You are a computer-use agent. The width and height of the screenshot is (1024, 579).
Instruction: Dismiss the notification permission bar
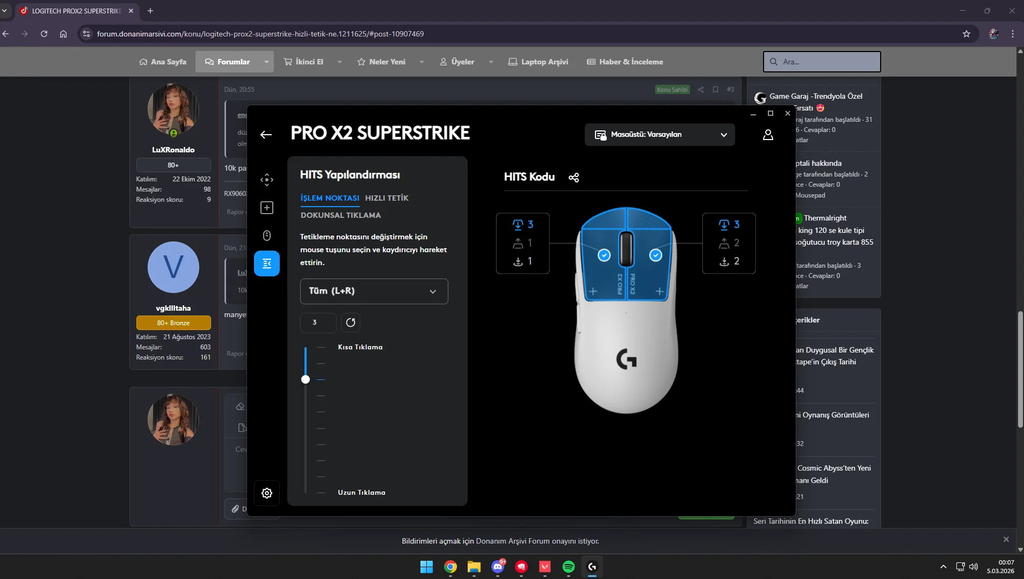1006,539
